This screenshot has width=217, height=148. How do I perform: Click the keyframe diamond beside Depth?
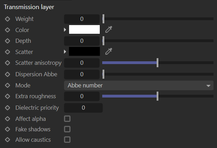[7, 41]
